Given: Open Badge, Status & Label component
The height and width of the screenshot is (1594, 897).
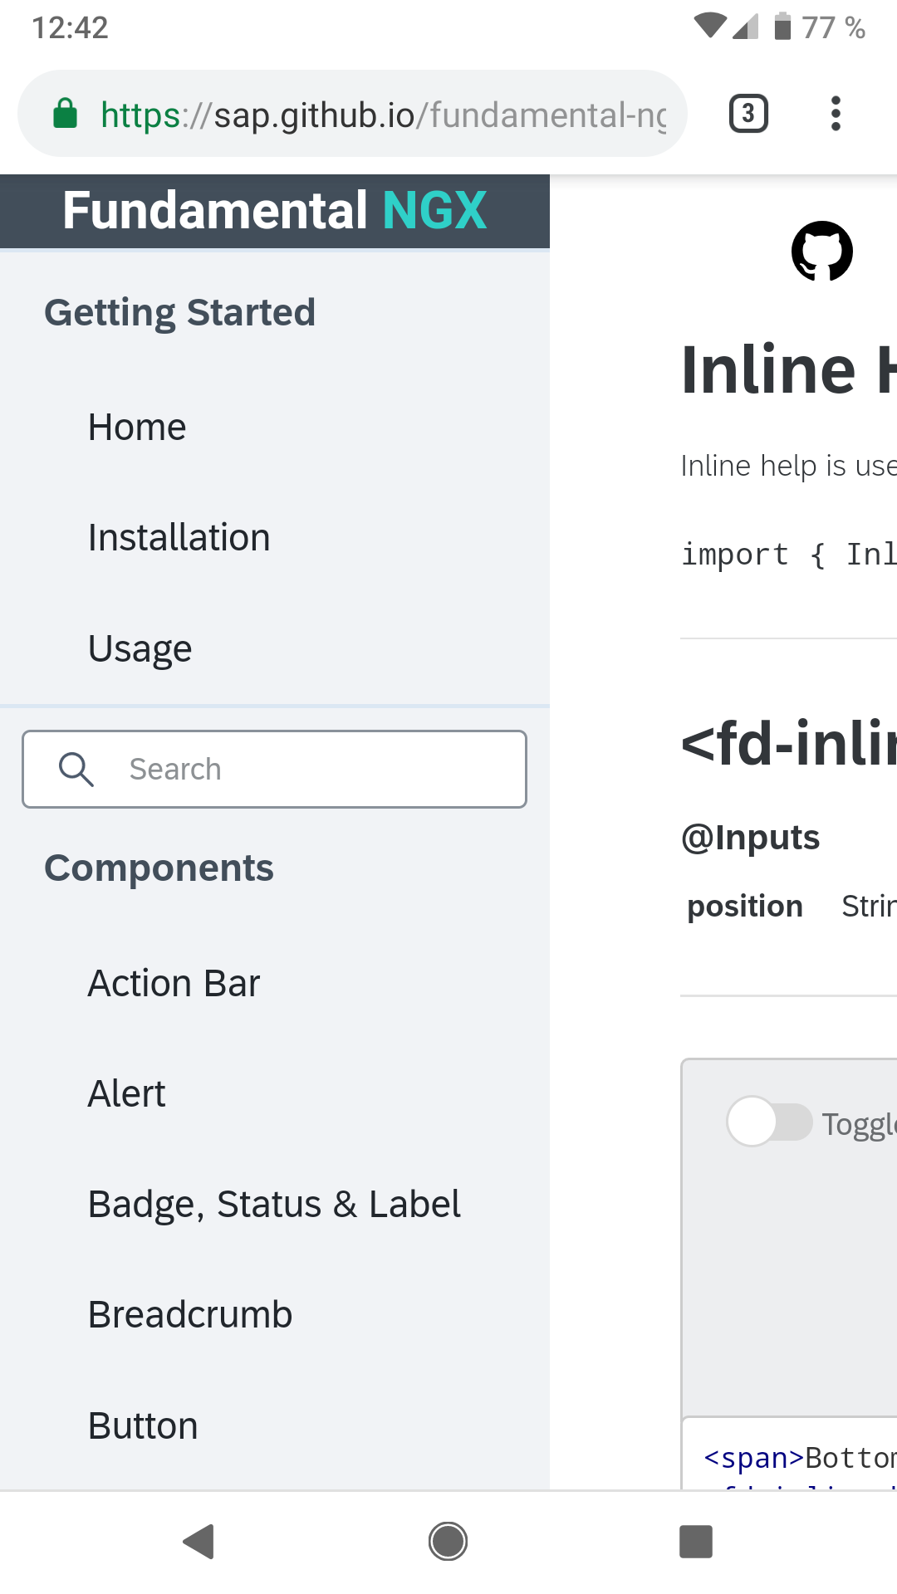Looking at the screenshot, I should tap(274, 1204).
